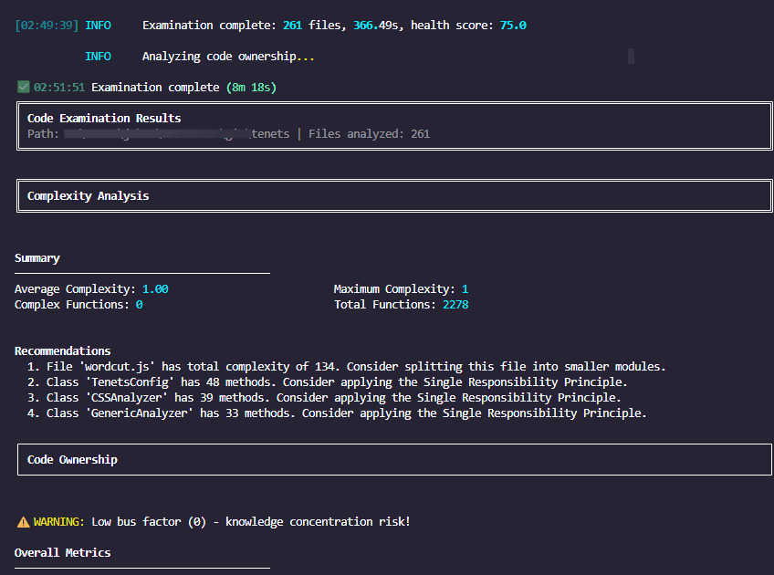Select the INFO label on the first line
The image size is (774, 575).
[x=98, y=25]
